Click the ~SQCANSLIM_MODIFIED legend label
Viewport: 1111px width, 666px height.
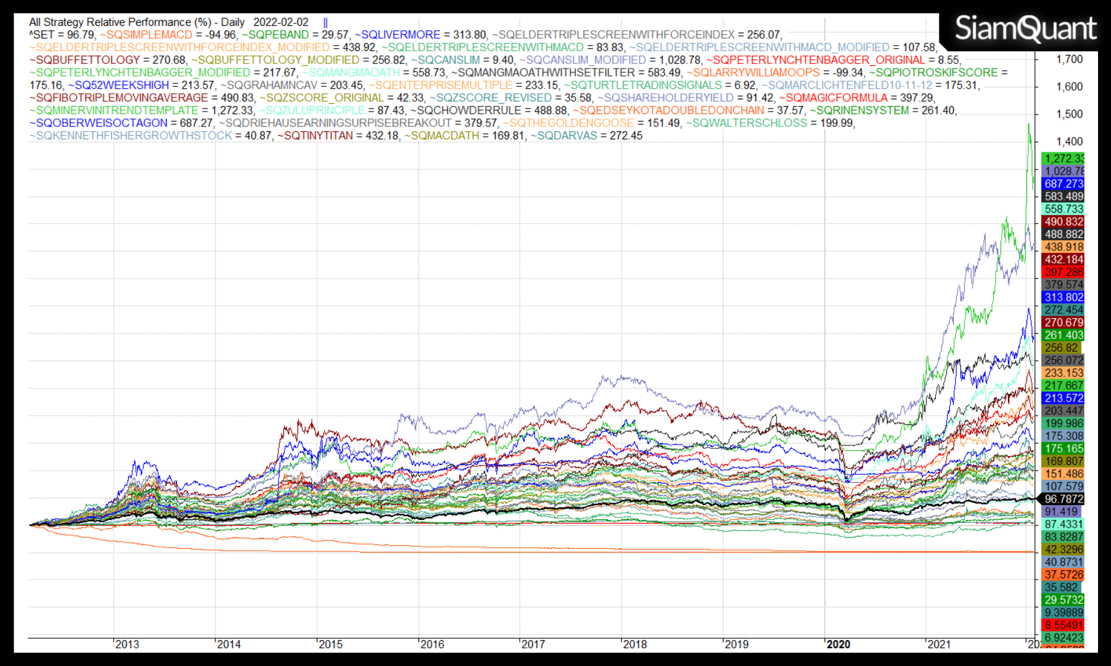[x=583, y=60]
